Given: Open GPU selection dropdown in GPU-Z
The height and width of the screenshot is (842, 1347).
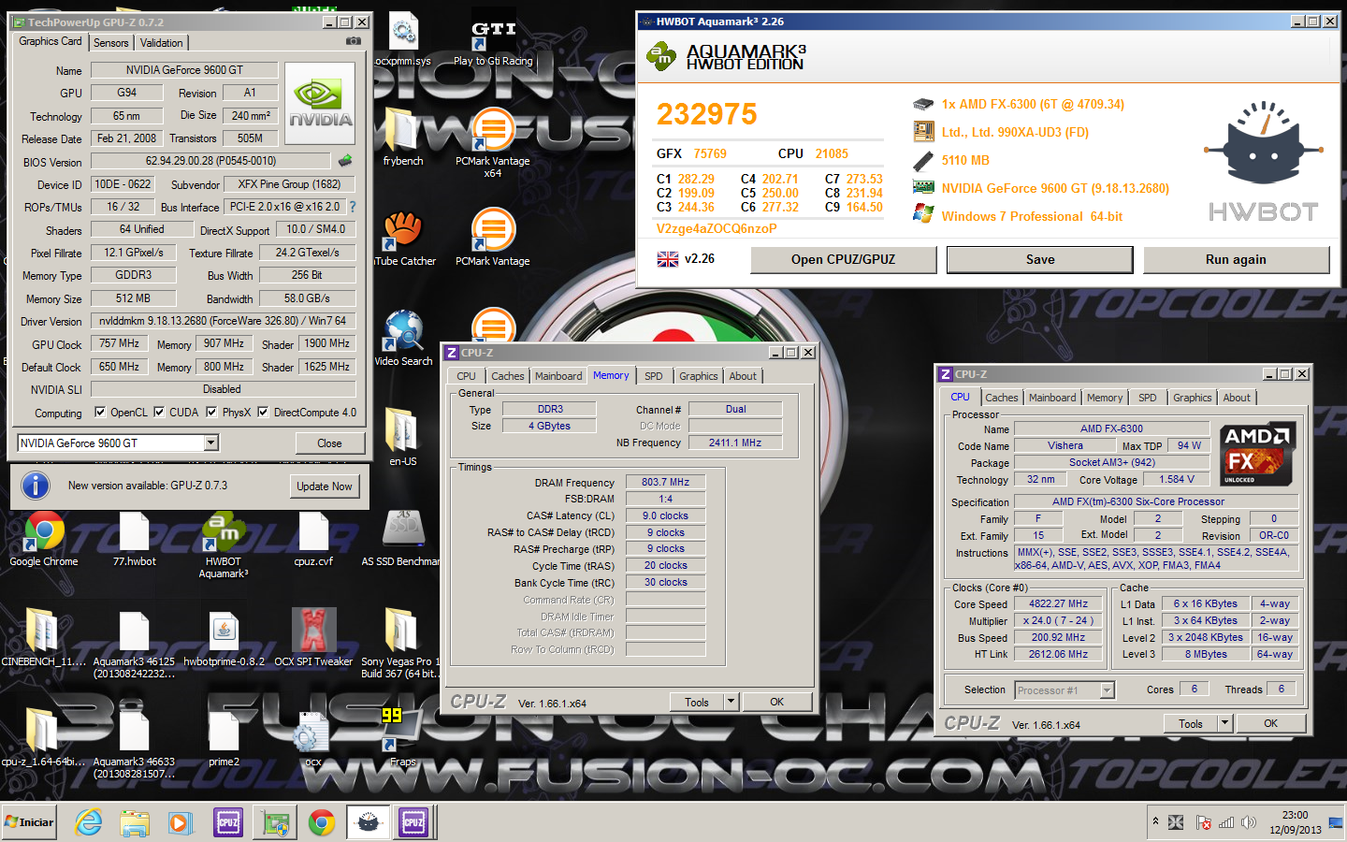Looking at the screenshot, I should (x=210, y=443).
